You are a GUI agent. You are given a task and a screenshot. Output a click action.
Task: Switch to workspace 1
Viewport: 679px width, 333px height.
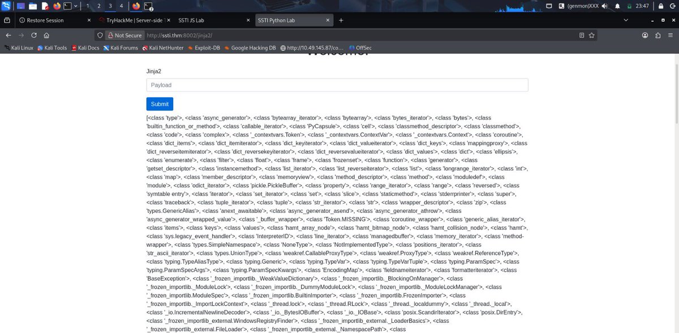pos(87,6)
